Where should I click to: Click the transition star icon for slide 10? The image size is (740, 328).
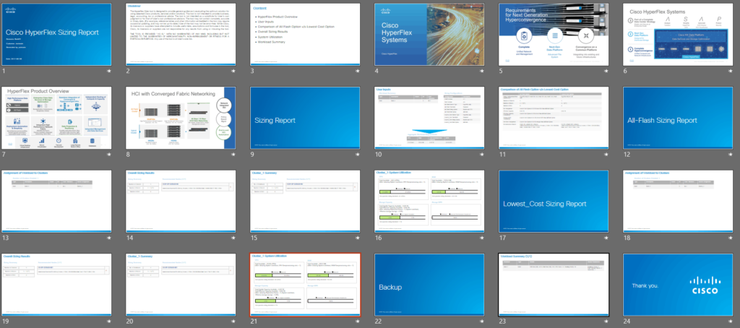click(482, 155)
